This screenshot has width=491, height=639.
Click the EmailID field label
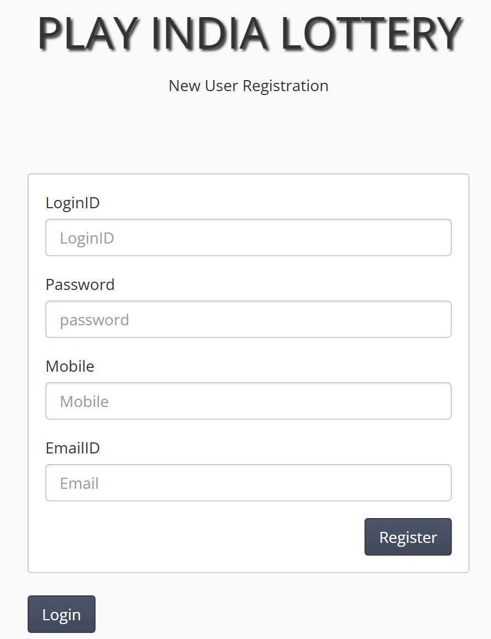(x=72, y=448)
